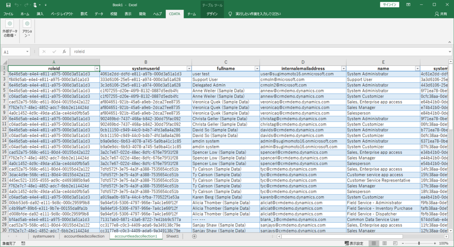
Task: Select row 10 header
Action: pyautogui.click(x=4, y=118)
